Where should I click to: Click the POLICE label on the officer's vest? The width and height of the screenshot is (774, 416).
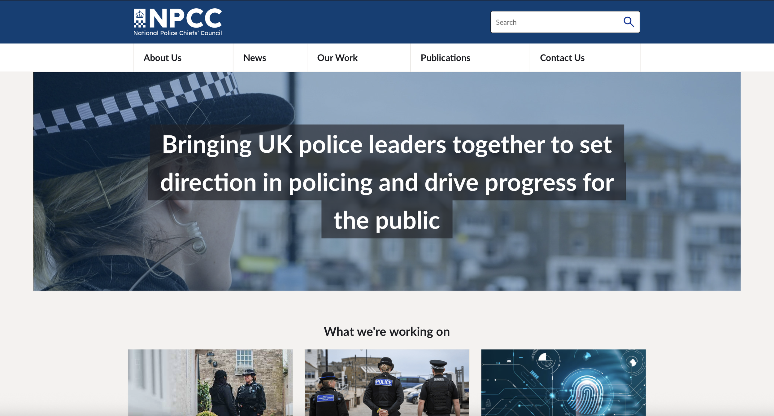[x=384, y=382]
